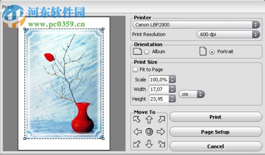
Task: Open the cm units dropdown
Action: click(x=192, y=94)
